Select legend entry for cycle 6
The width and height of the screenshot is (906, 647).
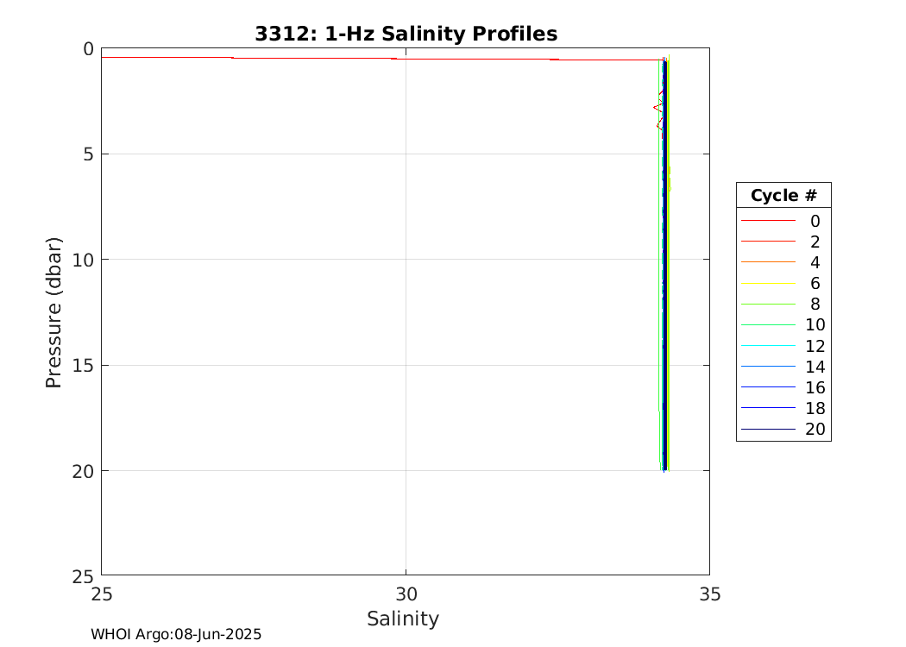783,283
